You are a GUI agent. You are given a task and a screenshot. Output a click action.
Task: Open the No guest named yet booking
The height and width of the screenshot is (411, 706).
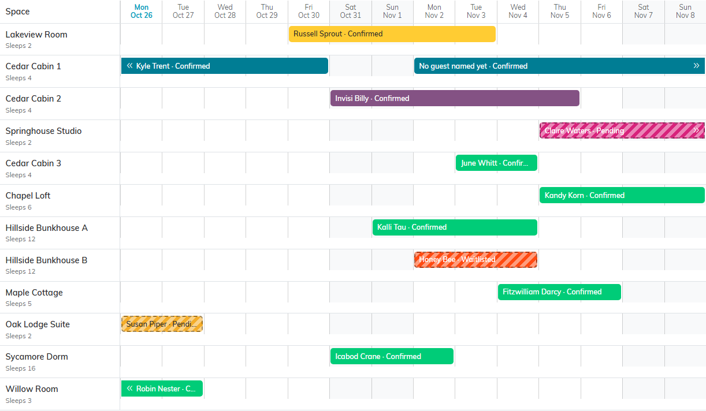click(x=559, y=66)
